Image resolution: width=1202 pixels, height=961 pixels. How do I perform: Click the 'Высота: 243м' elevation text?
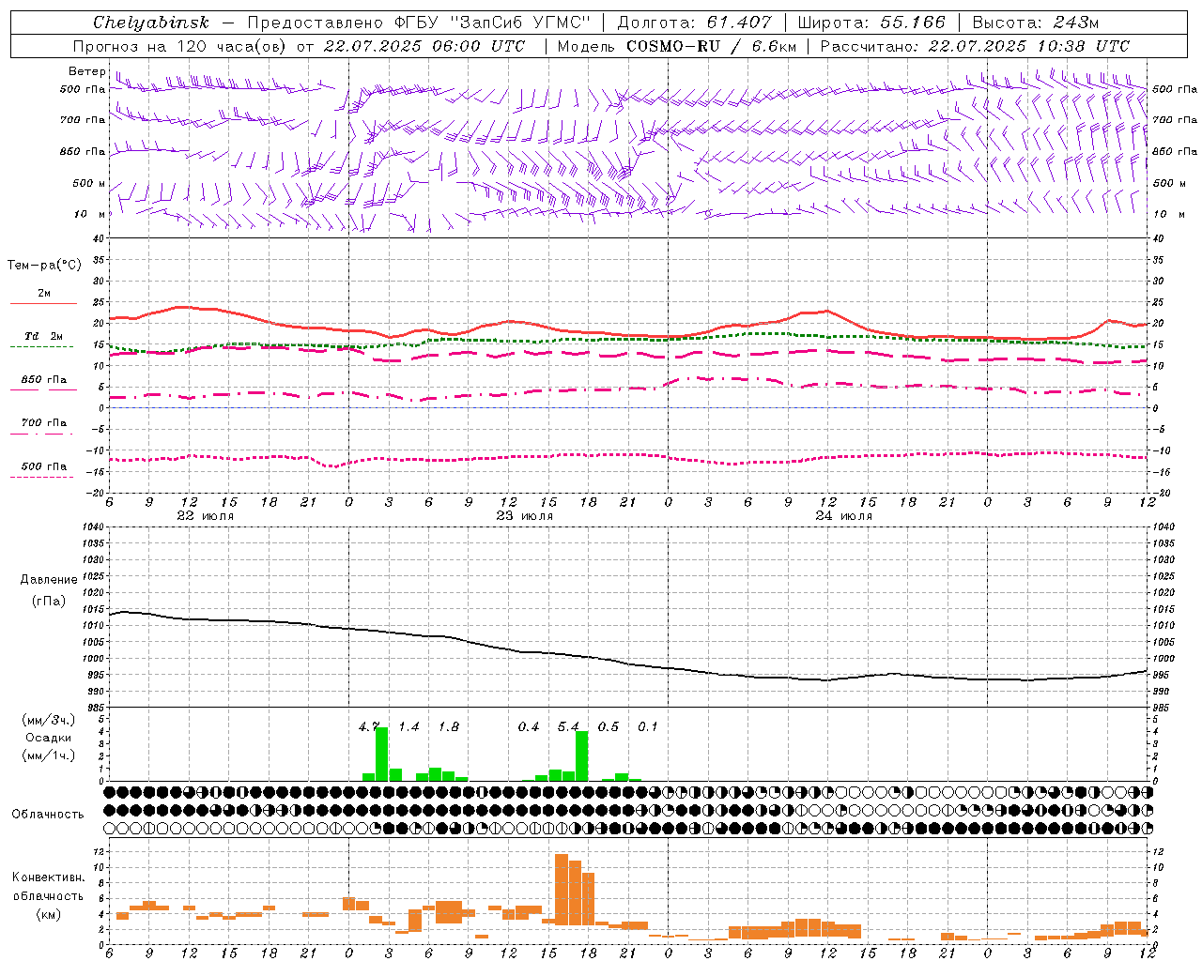(1035, 22)
